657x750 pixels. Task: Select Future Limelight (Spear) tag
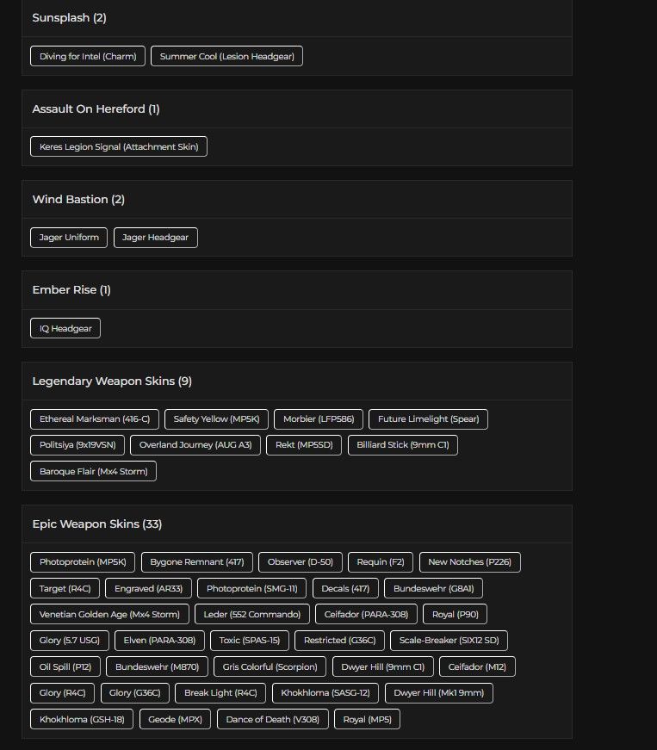point(429,419)
